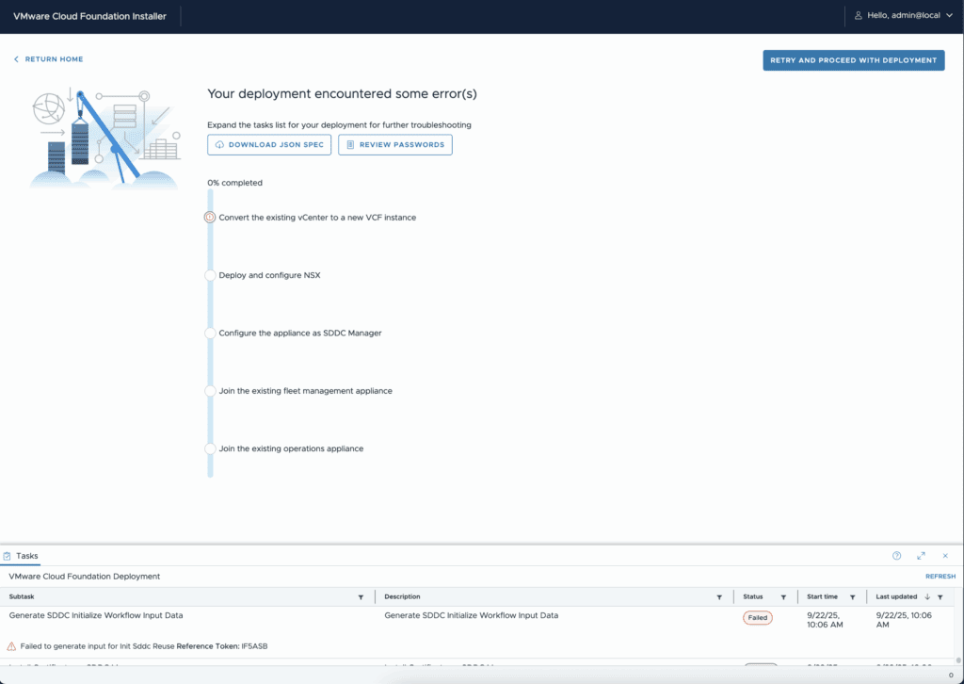Refresh the deployment tasks list

940,577
